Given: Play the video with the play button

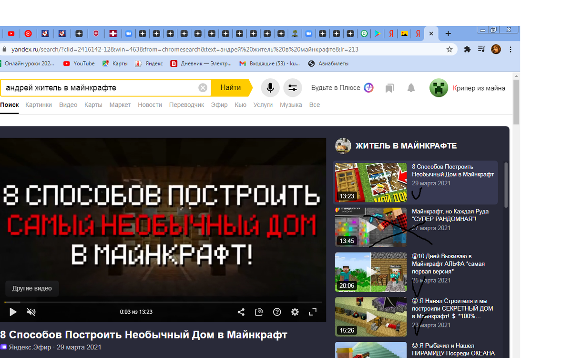Looking at the screenshot, I should [13, 312].
